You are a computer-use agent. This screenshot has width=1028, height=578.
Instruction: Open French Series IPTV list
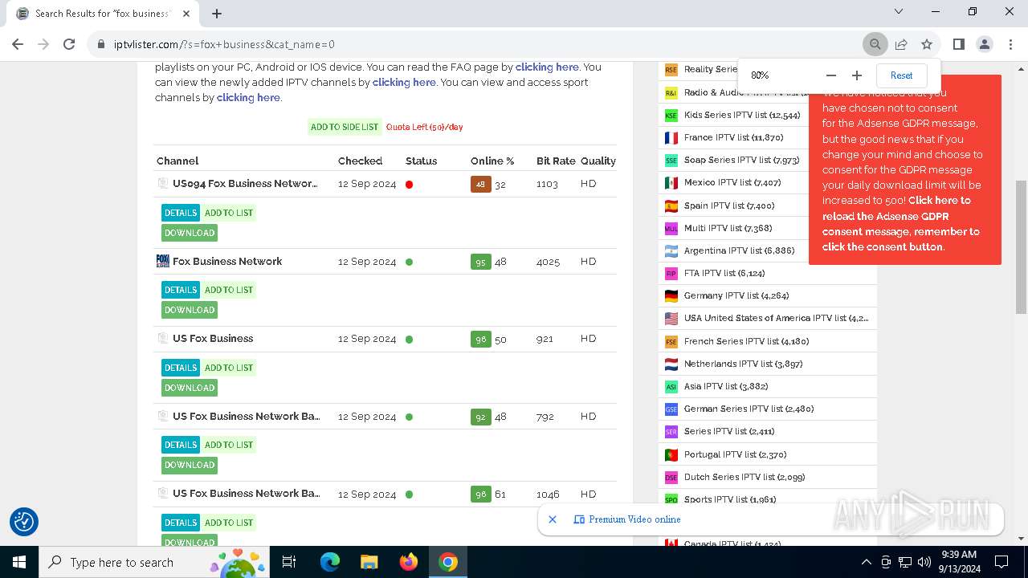pos(746,341)
